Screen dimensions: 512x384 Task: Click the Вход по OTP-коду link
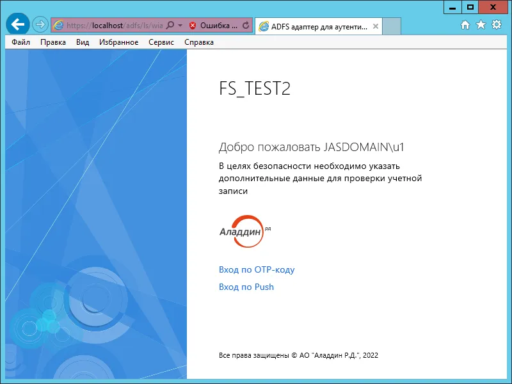[x=257, y=269]
